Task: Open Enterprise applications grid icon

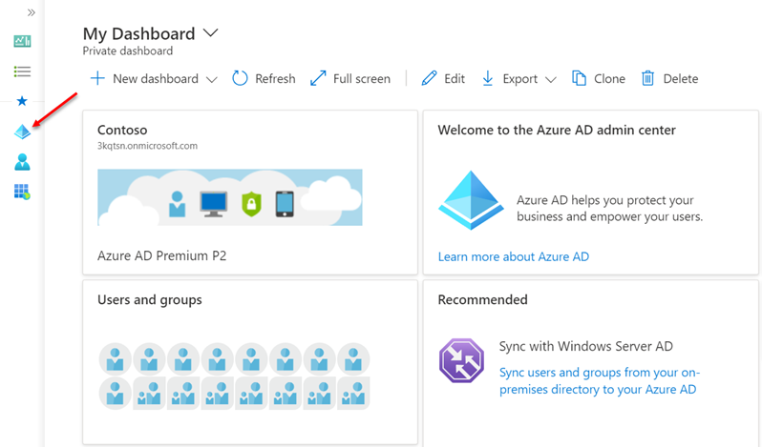Action: pyautogui.click(x=22, y=192)
